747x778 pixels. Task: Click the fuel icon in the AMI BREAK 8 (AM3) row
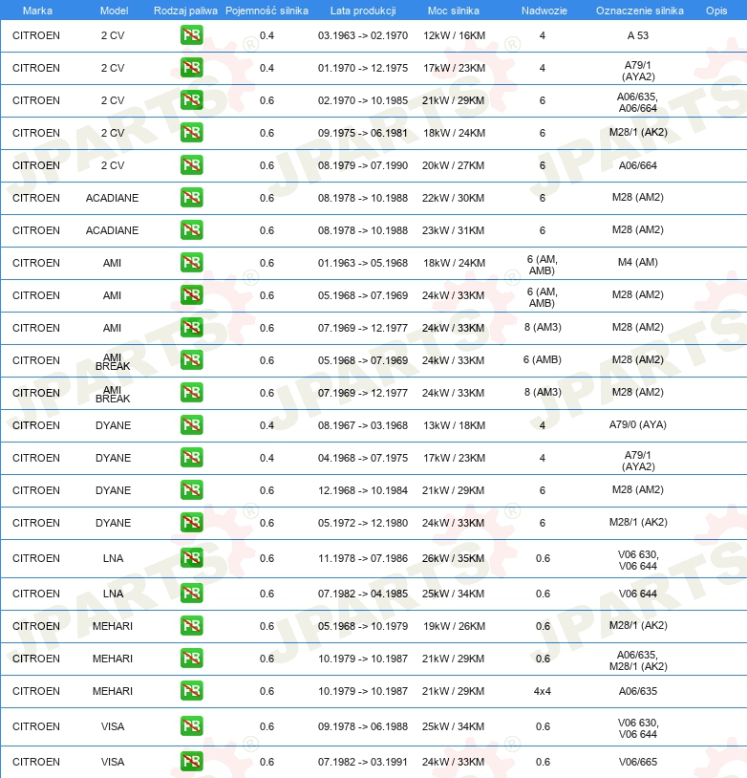tap(191, 393)
